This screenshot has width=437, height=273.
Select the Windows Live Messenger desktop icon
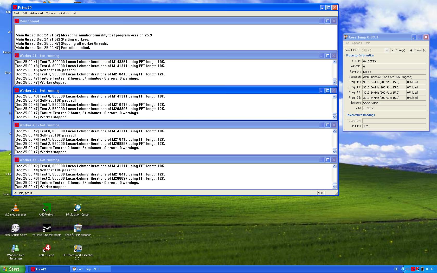click(x=15, y=252)
